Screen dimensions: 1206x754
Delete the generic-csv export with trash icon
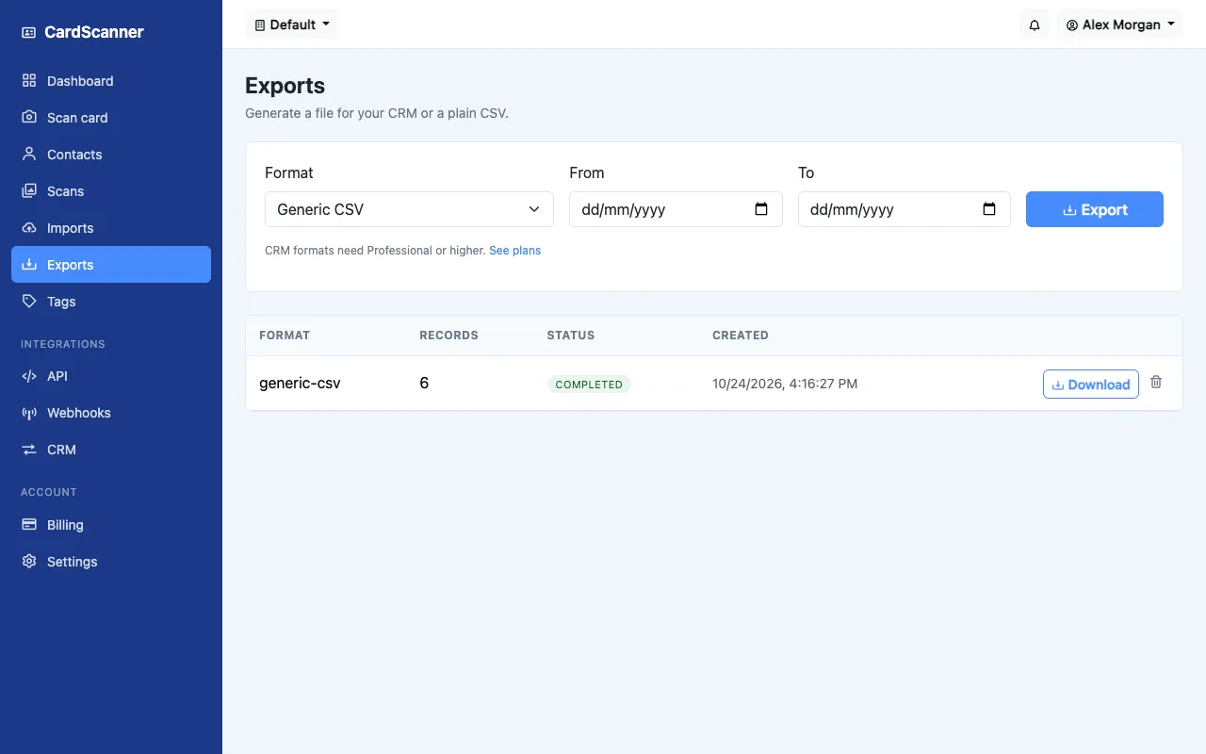pyautogui.click(x=1156, y=383)
